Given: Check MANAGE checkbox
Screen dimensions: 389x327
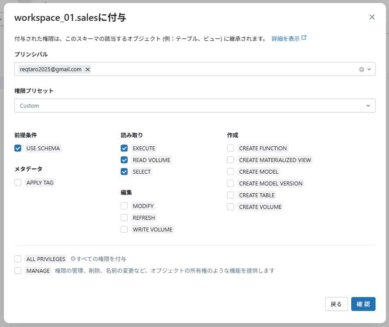Looking at the screenshot, I should point(18,271).
